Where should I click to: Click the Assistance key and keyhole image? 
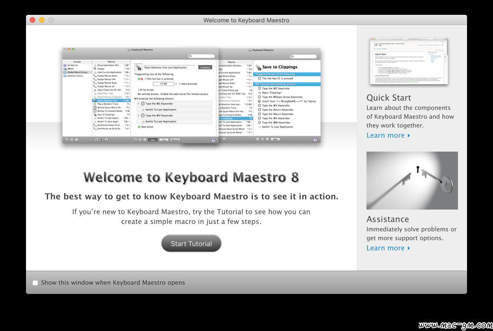click(x=412, y=181)
